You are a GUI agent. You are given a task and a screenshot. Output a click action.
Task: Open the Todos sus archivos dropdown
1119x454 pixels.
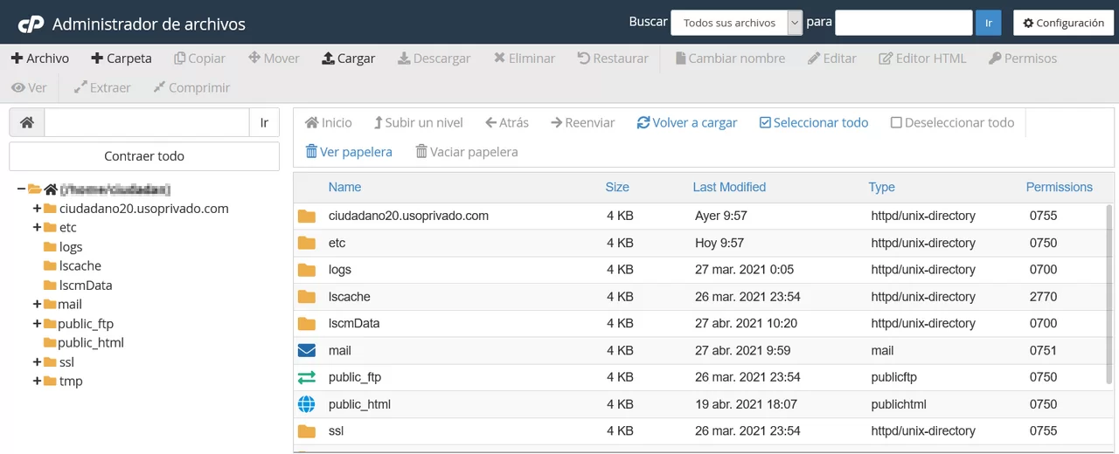(x=736, y=23)
